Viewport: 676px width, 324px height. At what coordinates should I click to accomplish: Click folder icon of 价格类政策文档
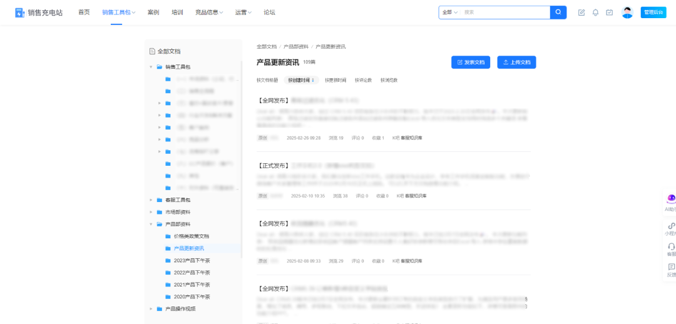pos(168,236)
